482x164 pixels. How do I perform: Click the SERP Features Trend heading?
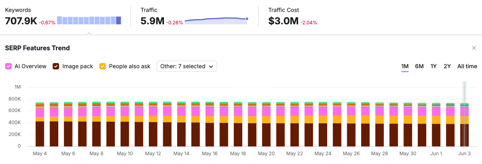tap(38, 48)
